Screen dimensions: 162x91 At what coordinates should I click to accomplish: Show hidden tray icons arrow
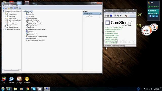(142, 89)
